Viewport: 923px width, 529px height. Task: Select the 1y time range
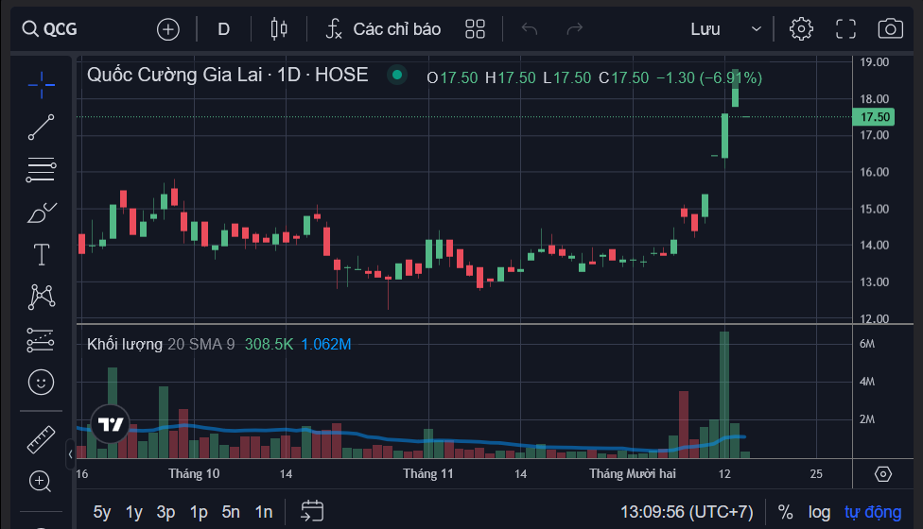tap(133, 512)
